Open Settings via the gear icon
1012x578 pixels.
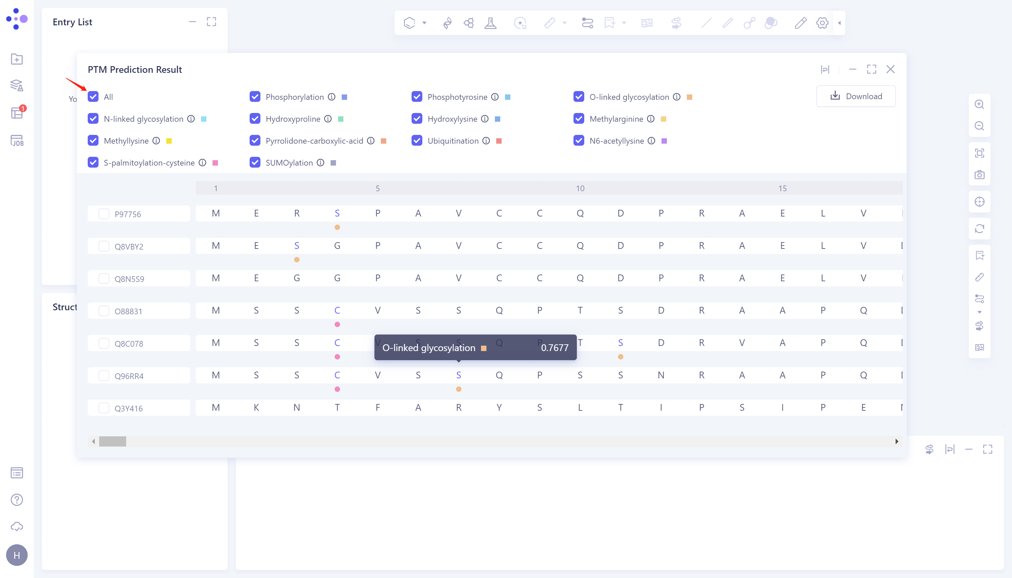(x=822, y=23)
